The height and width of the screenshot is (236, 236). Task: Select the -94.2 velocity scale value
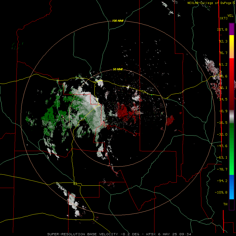pos(222,181)
